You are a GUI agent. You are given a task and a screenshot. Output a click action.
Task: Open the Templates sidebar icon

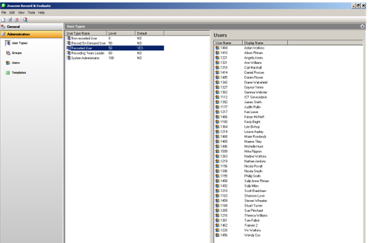[8, 72]
